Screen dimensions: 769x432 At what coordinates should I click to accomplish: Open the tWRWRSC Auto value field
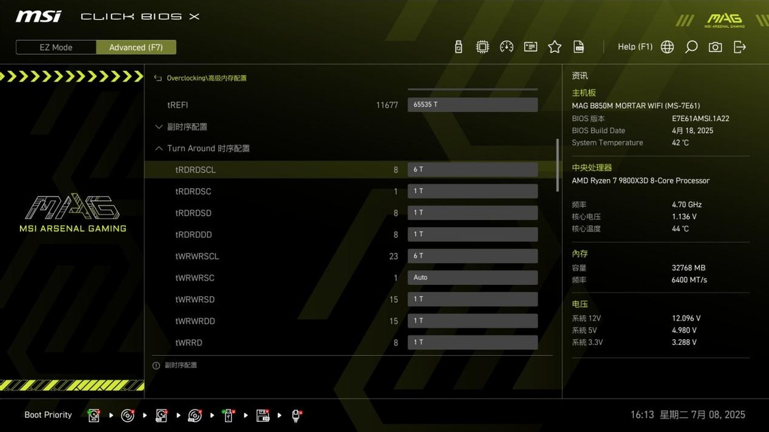[x=472, y=278]
